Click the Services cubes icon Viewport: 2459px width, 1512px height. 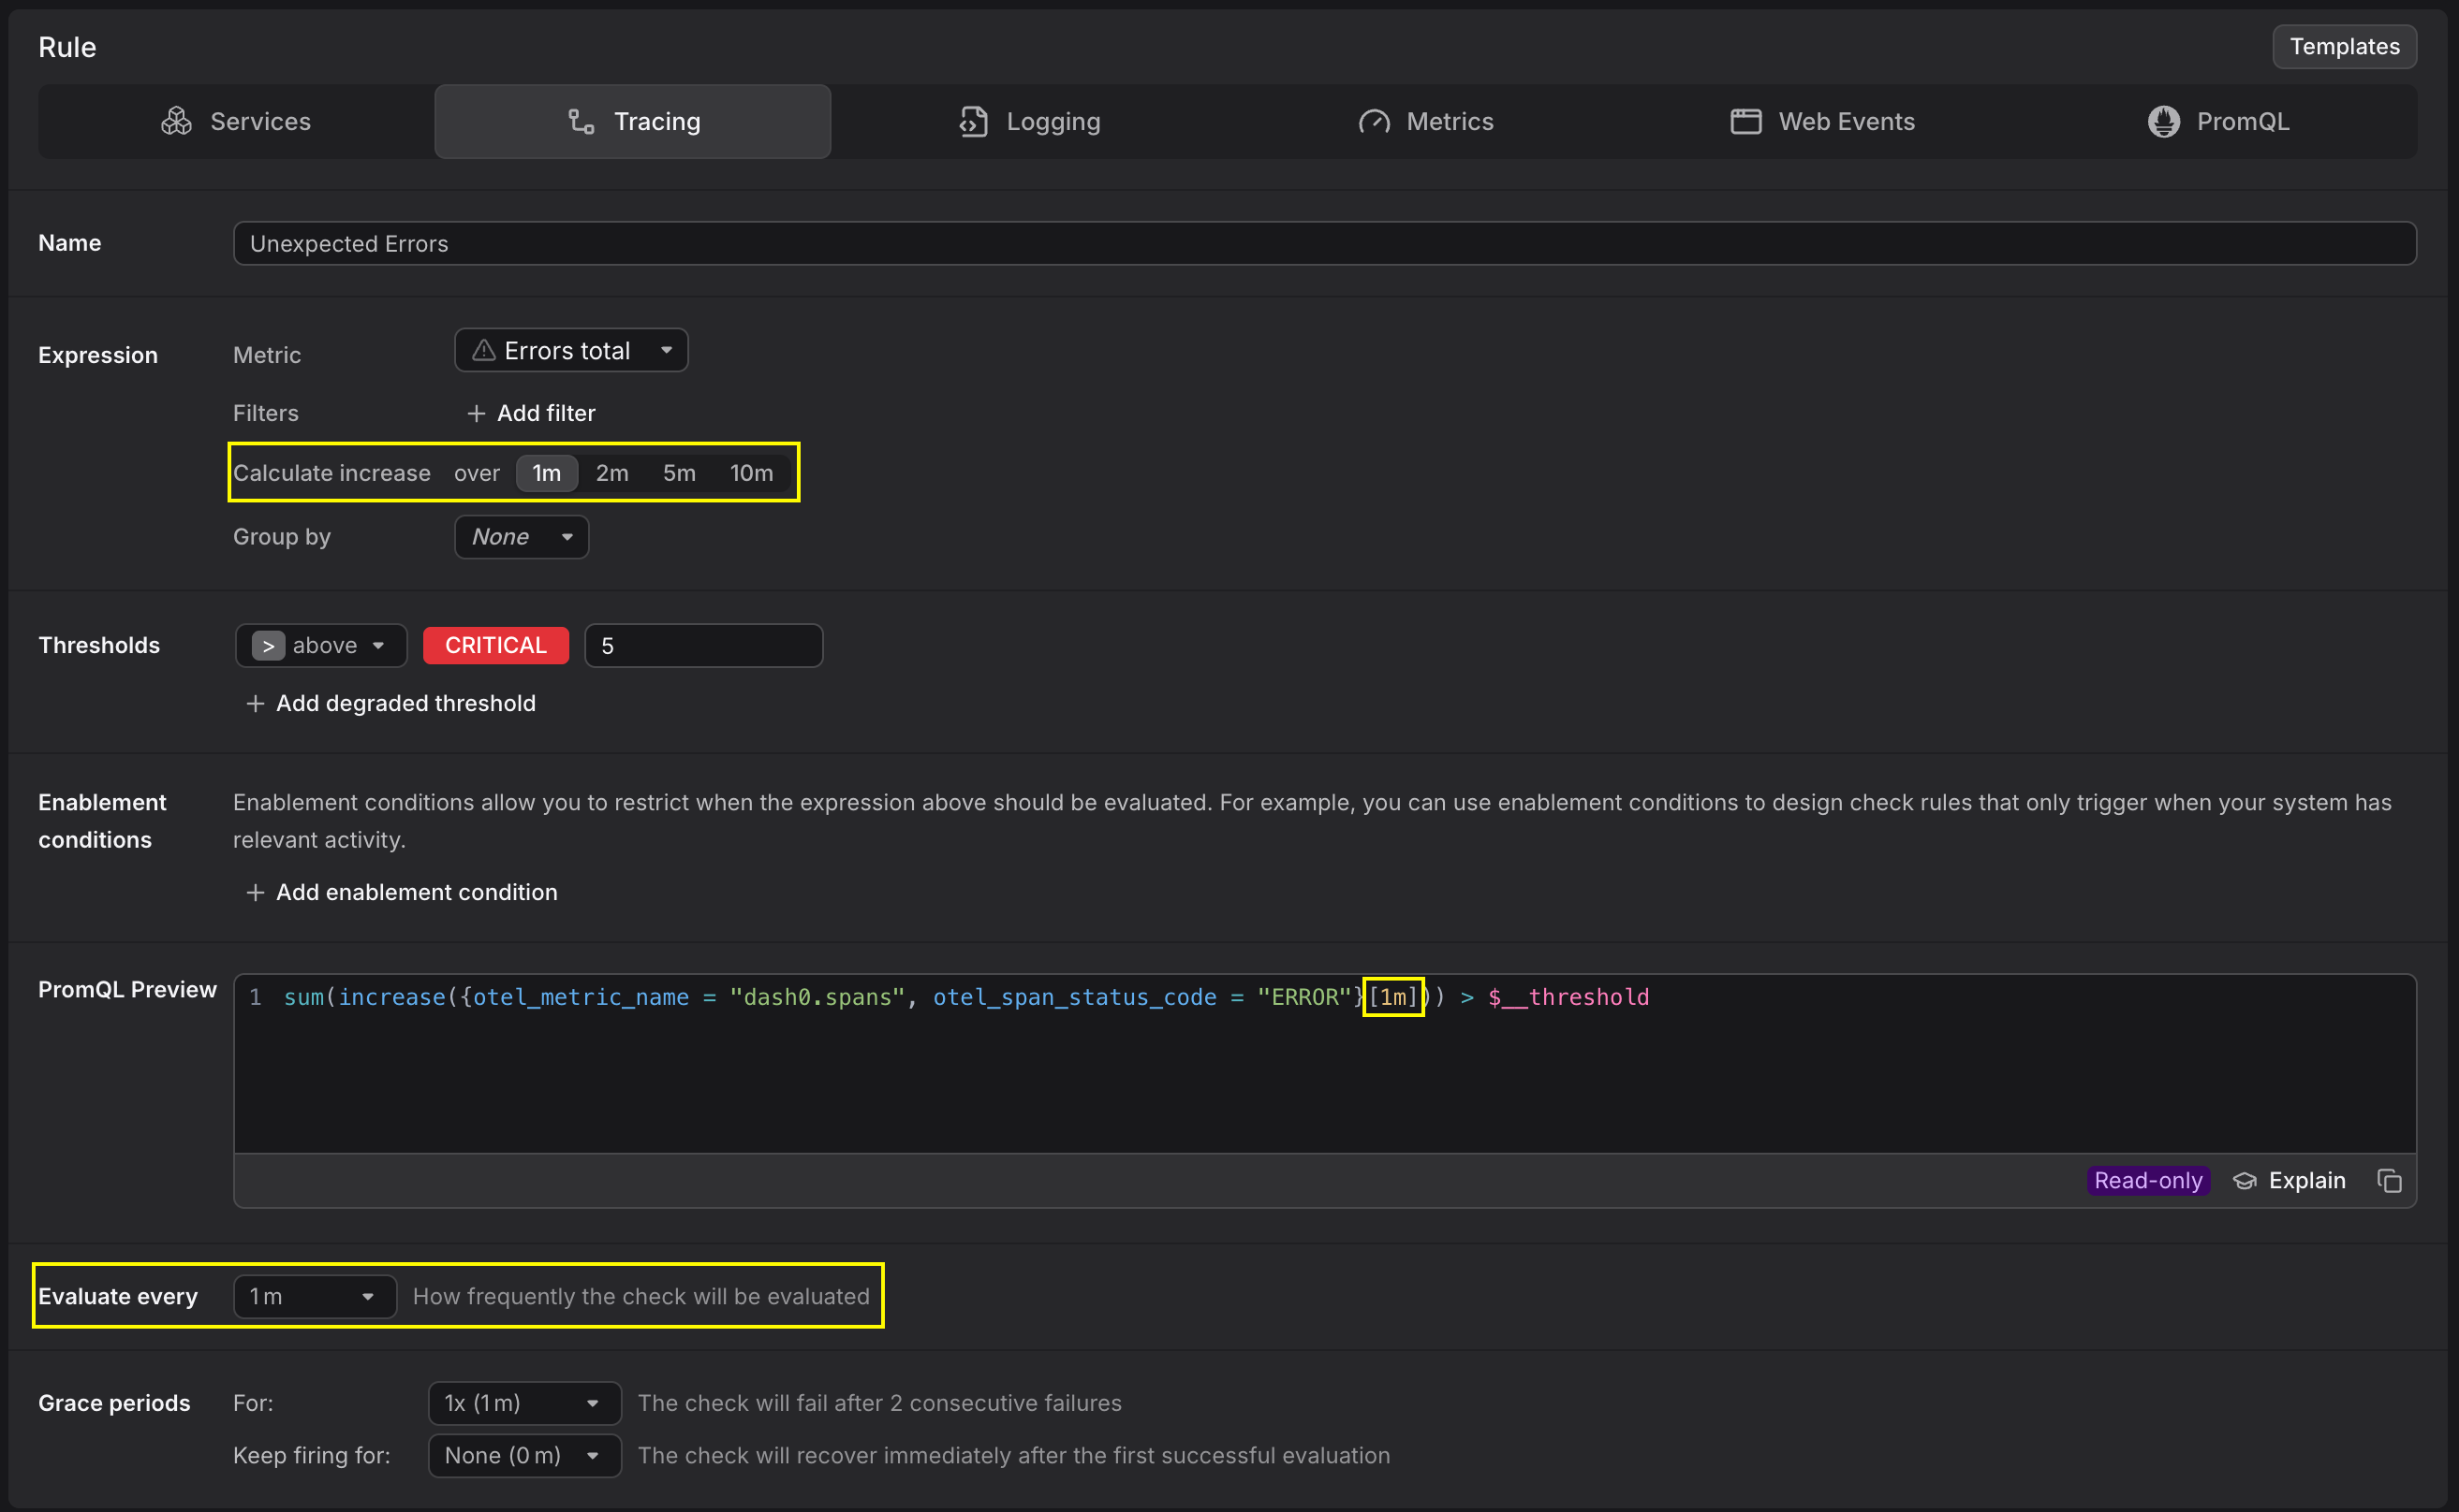176,121
